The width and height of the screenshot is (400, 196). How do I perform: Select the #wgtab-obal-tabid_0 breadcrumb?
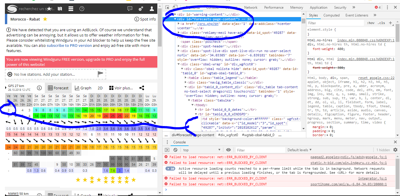(258, 135)
